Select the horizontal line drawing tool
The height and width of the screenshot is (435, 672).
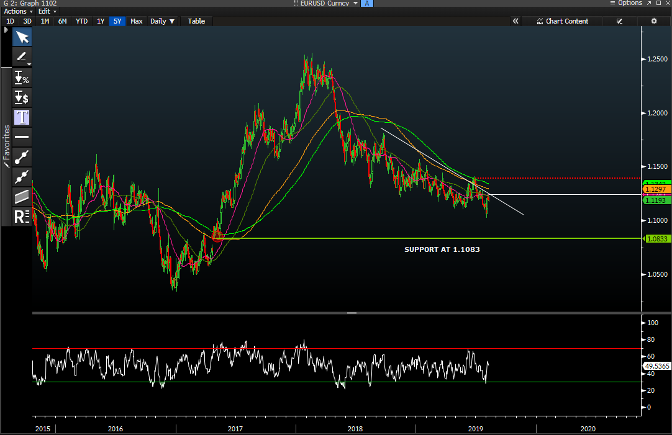tap(22, 137)
